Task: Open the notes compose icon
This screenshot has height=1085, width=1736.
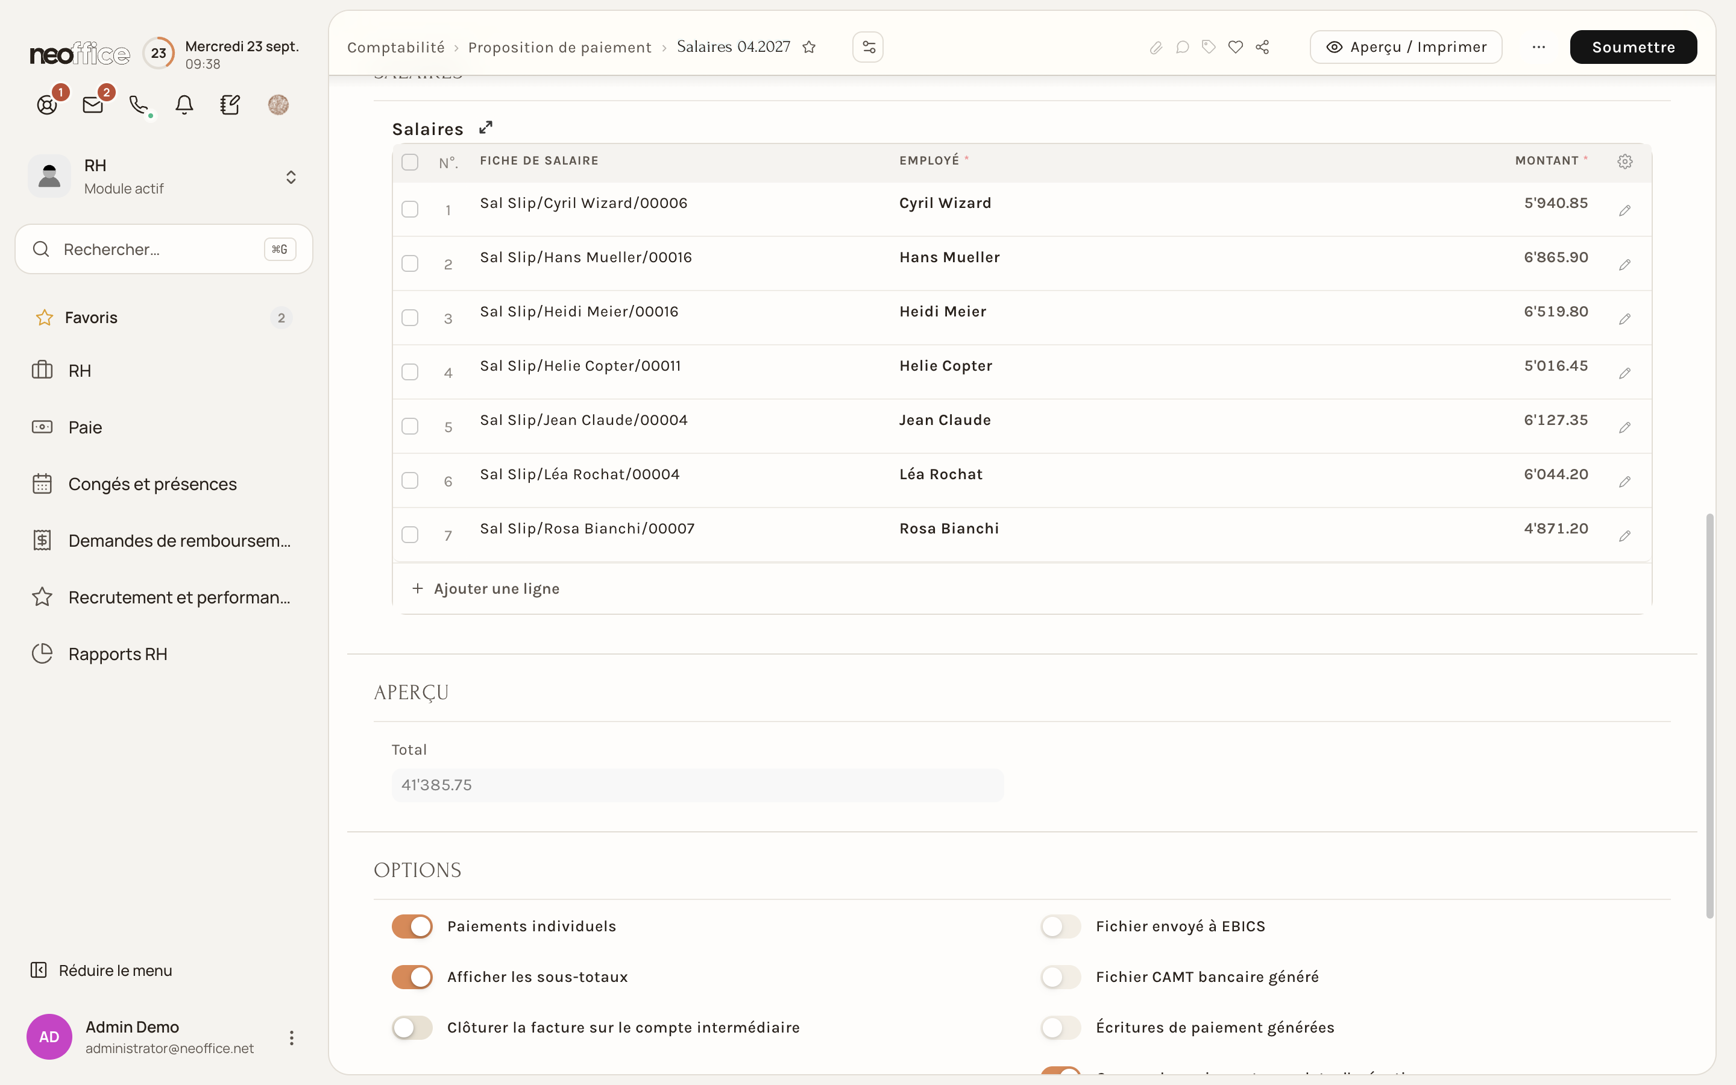Action: pos(230,105)
